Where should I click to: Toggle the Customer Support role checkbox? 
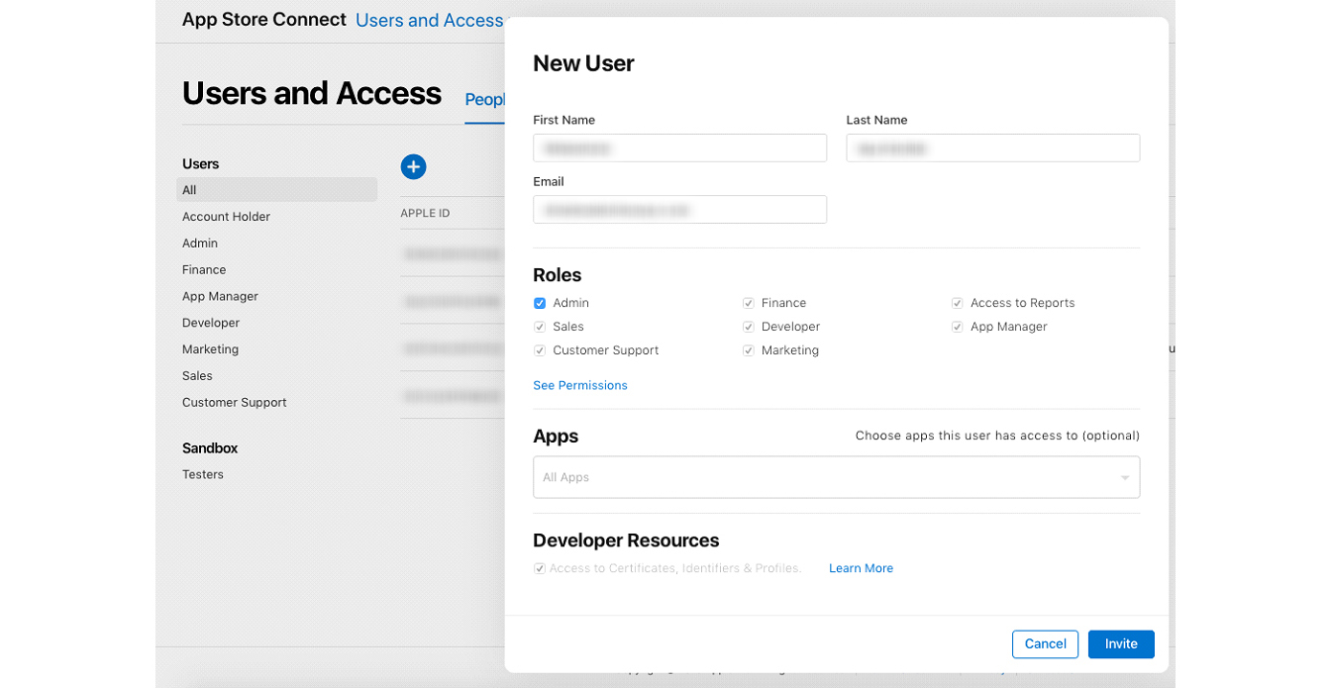tap(540, 350)
